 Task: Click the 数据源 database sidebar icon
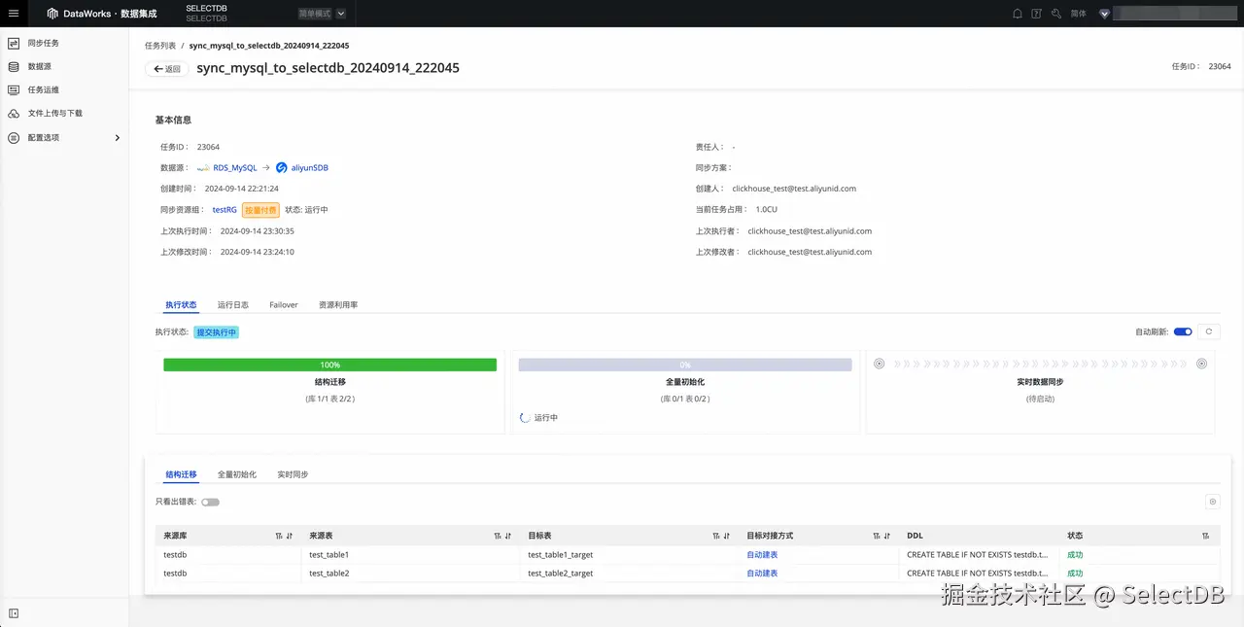14,67
